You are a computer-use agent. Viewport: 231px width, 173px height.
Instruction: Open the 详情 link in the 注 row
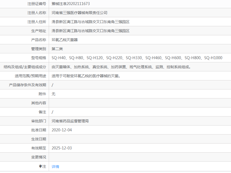click(x=55, y=167)
